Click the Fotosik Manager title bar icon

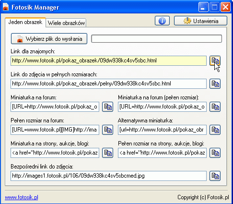pos(6,7)
